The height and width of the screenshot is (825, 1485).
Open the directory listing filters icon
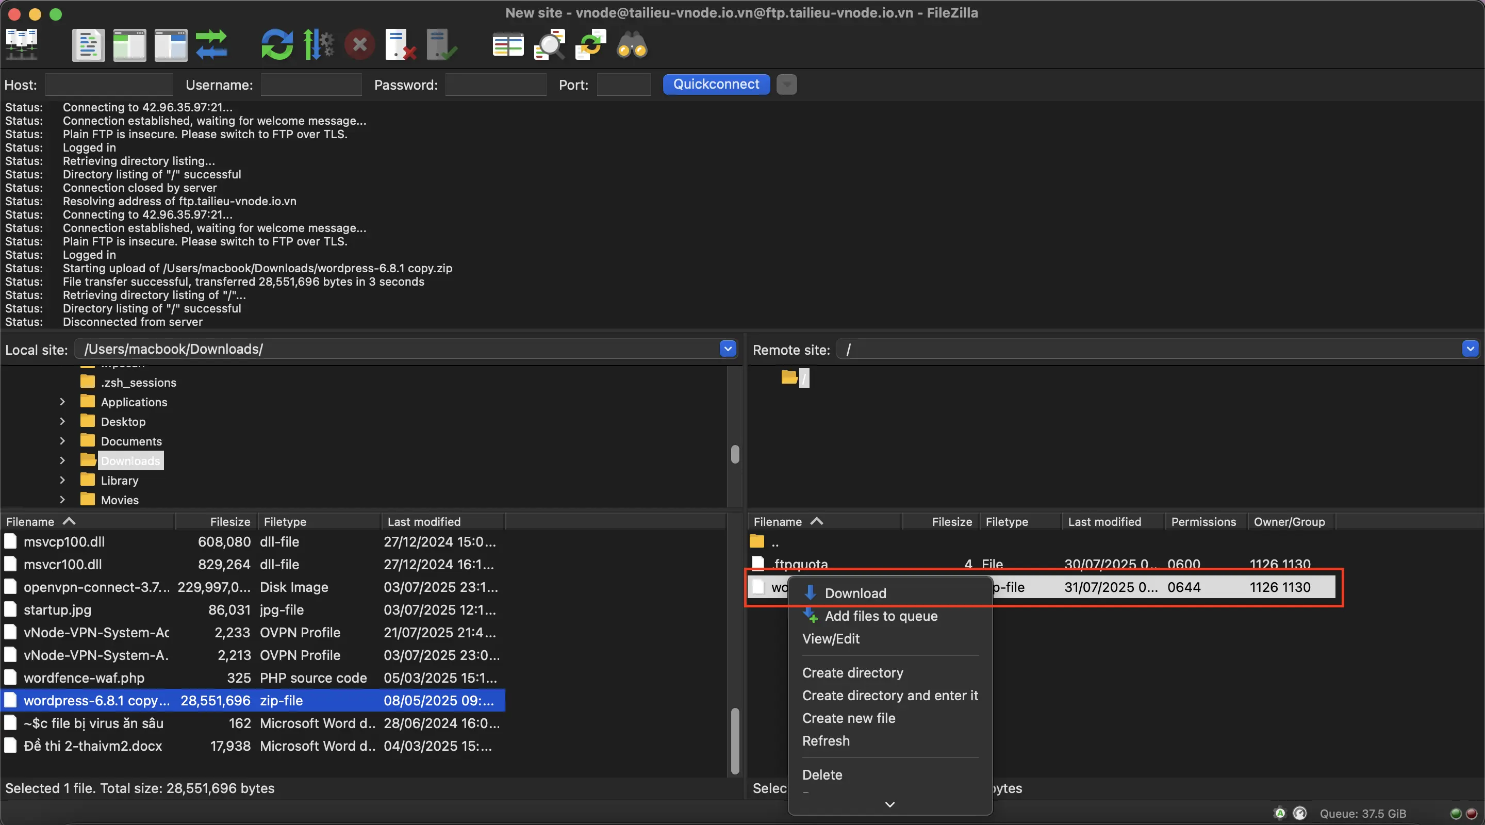click(x=508, y=44)
